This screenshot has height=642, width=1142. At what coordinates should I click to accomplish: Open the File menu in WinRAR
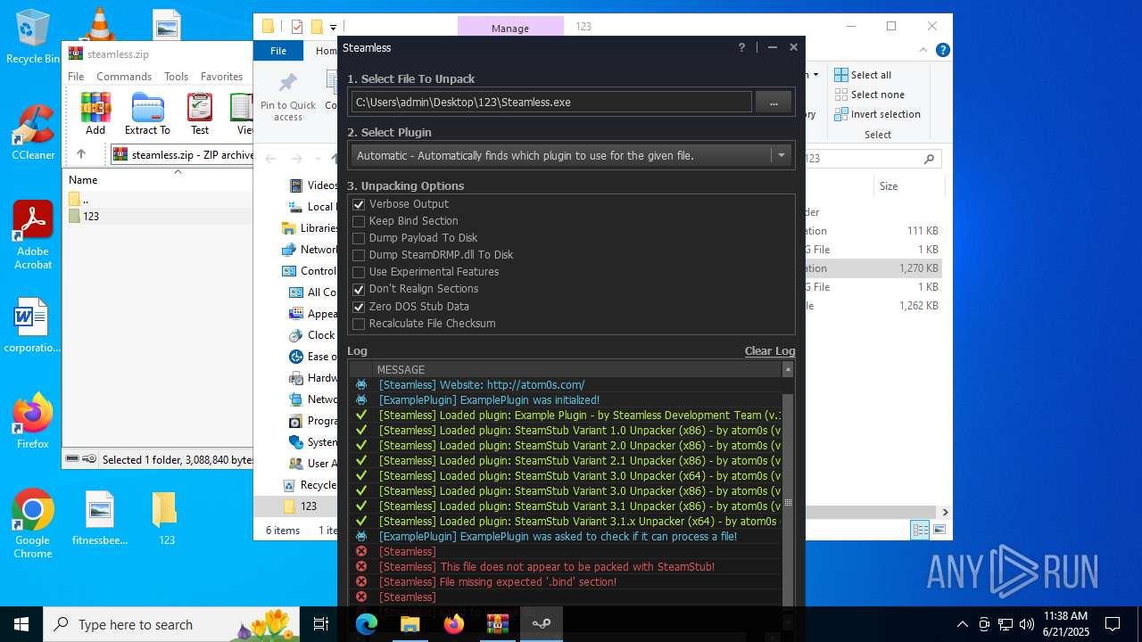[76, 77]
